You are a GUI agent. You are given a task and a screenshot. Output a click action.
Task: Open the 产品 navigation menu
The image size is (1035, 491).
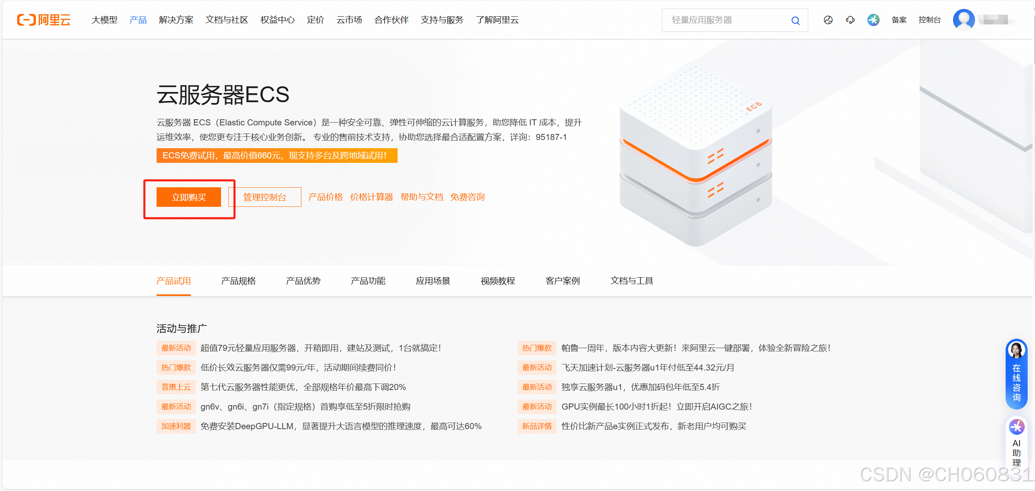click(x=138, y=20)
